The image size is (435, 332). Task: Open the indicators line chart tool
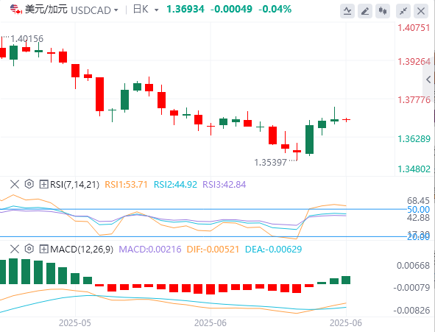tap(347, 11)
